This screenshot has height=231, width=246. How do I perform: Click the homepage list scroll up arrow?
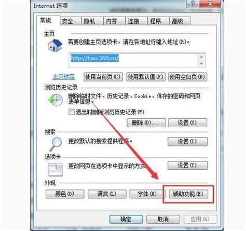[x=201, y=57]
